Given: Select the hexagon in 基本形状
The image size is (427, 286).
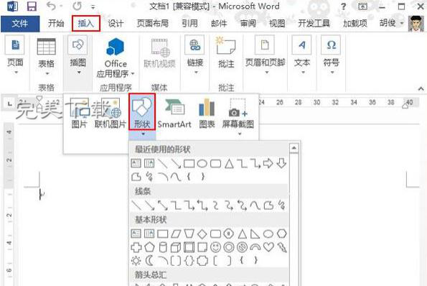Looking at the screenshot, I should click(x=281, y=234).
